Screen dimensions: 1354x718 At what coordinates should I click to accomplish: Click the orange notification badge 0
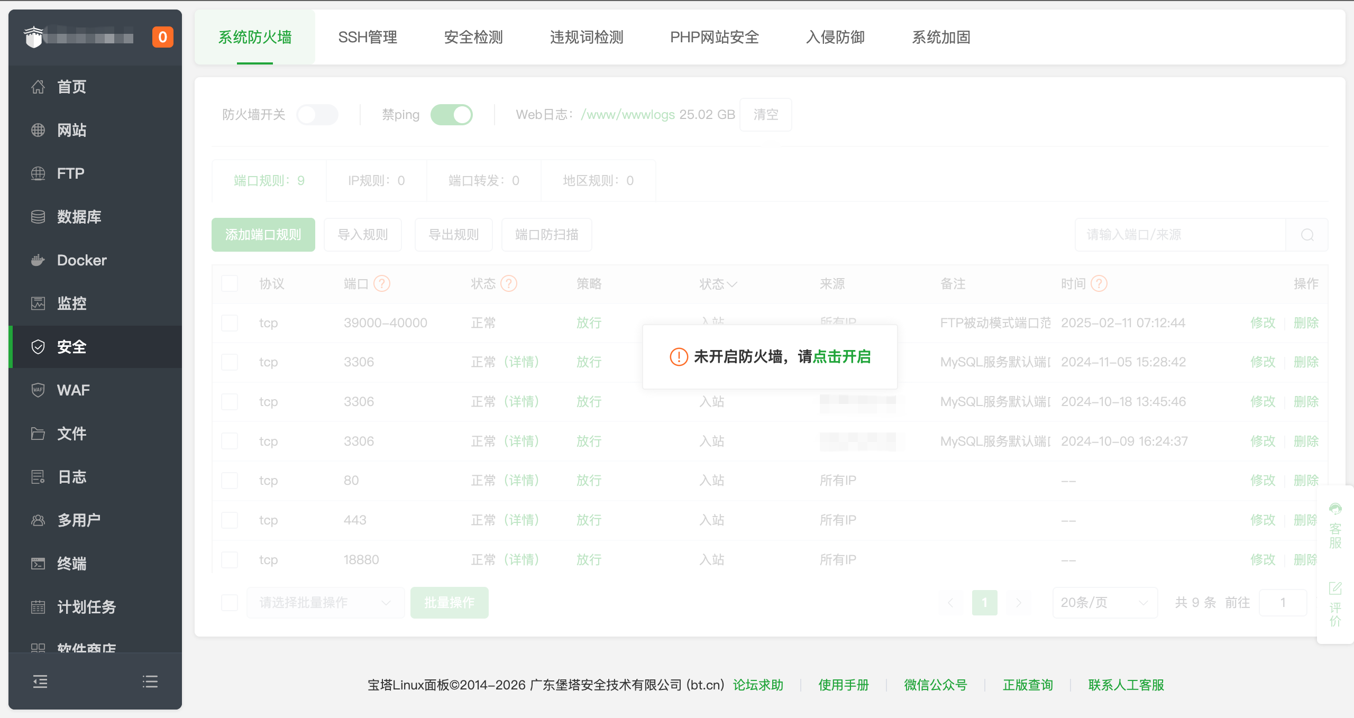[x=163, y=37]
